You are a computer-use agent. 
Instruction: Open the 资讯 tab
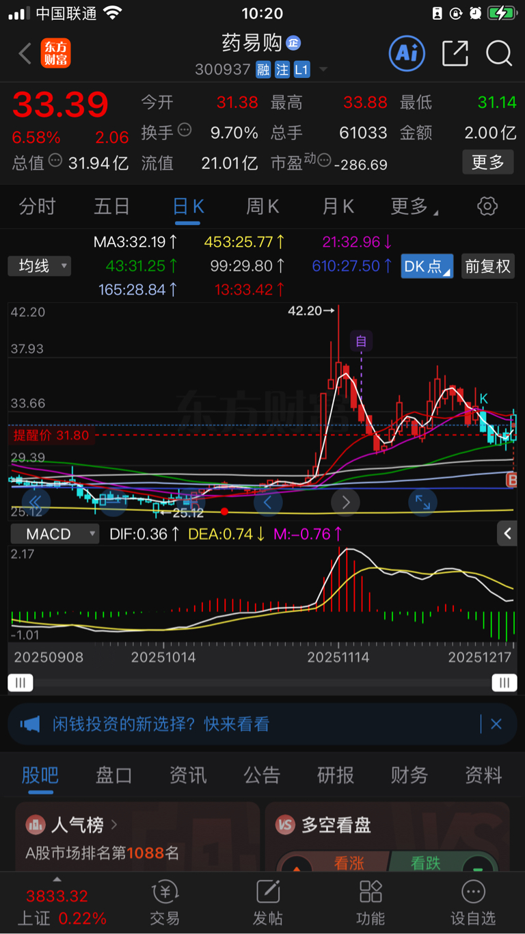(x=188, y=775)
